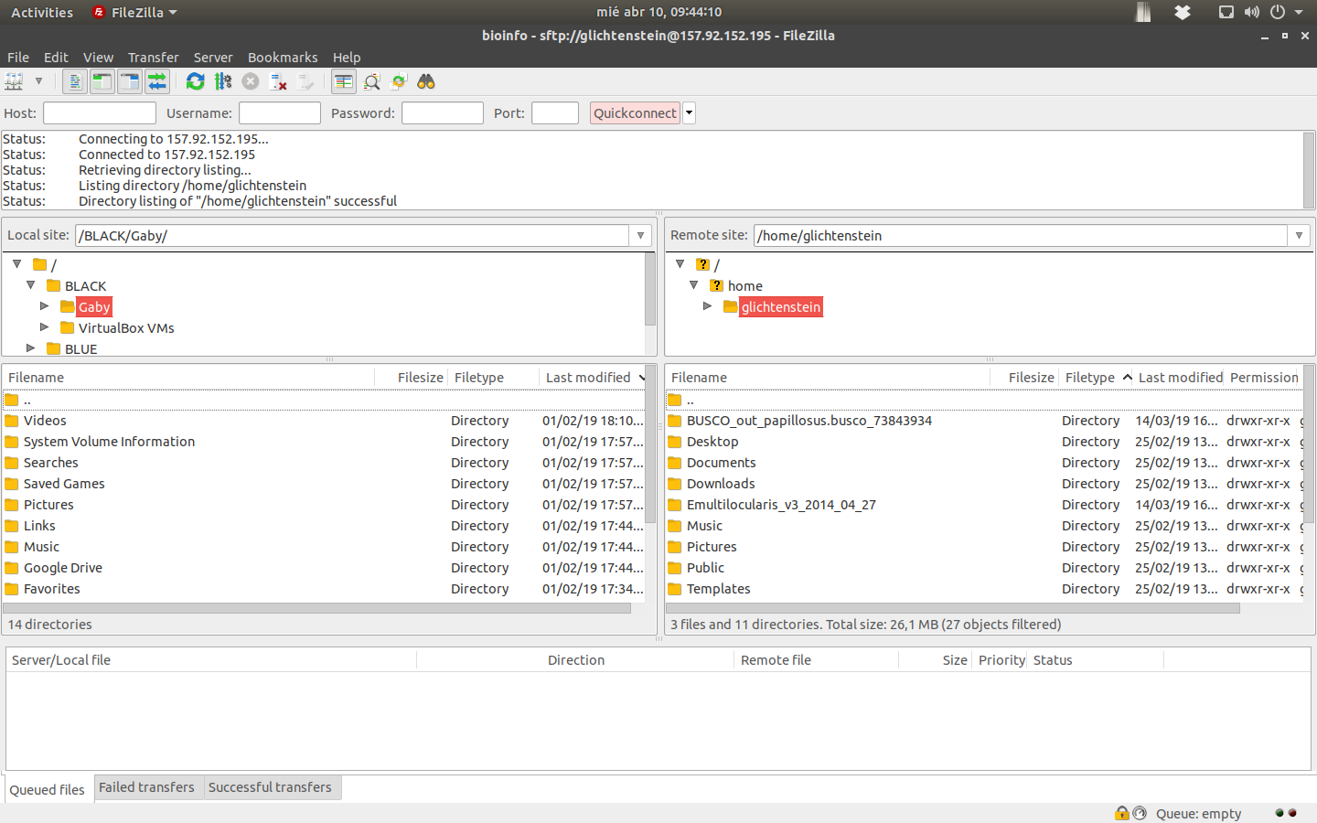
Task: Disconnect from the current server
Action: (x=279, y=81)
